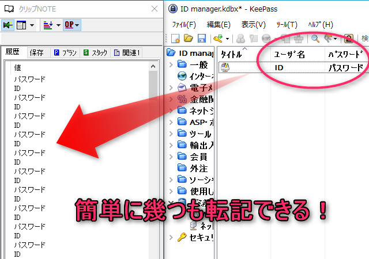Click the ClipNOTE book icon in title bar
The height and width of the screenshot is (259, 369).
(x=9, y=9)
